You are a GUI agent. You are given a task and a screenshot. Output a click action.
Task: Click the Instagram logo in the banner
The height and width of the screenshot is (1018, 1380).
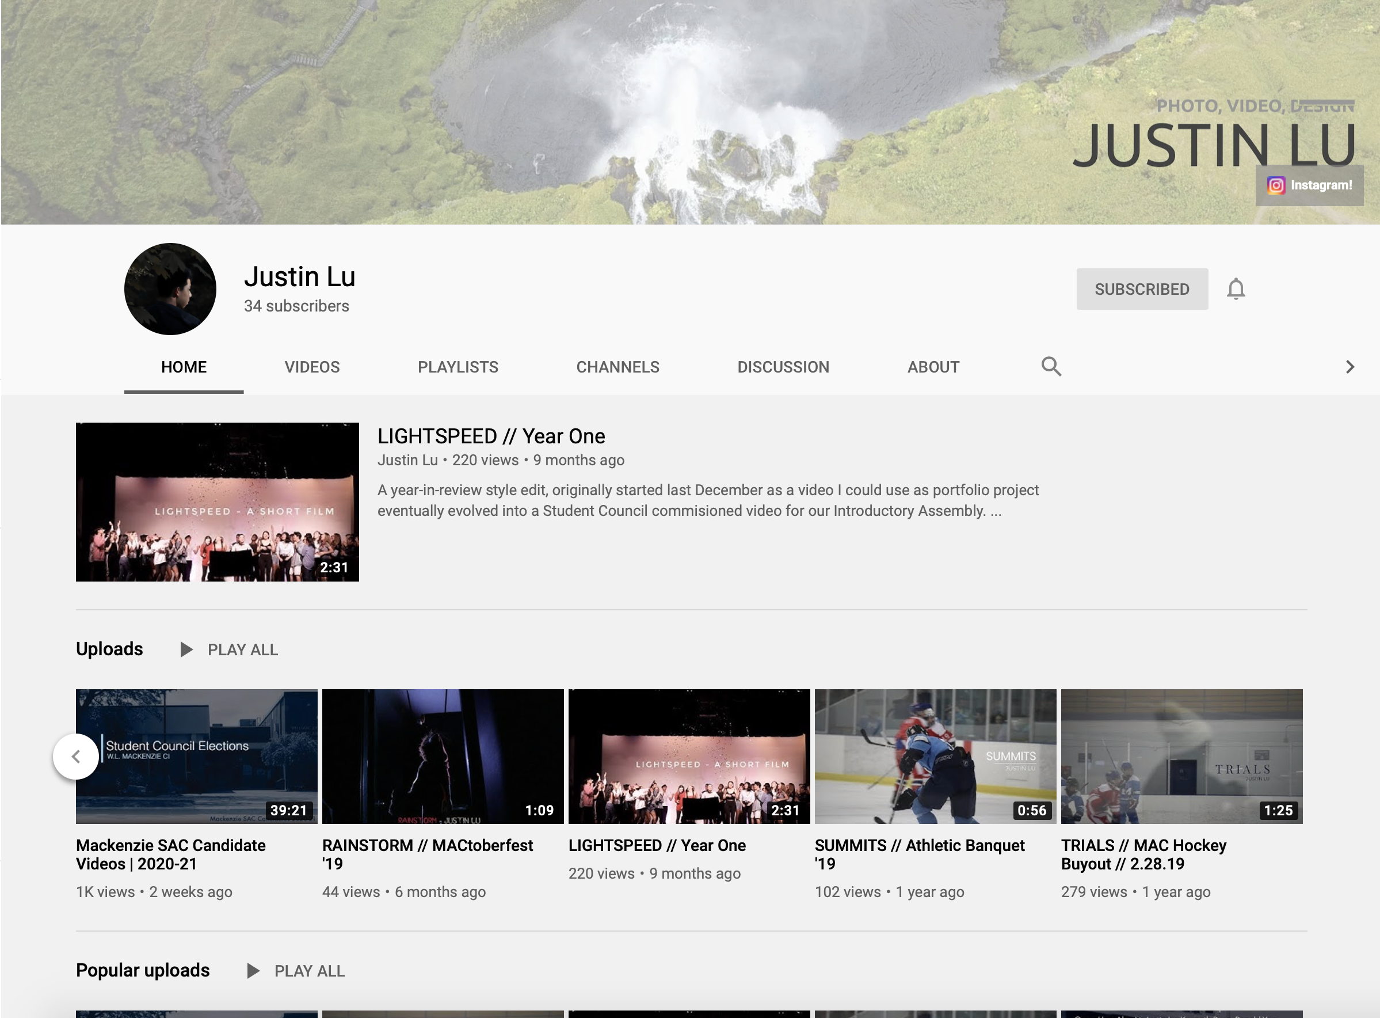pos(1276,185)
